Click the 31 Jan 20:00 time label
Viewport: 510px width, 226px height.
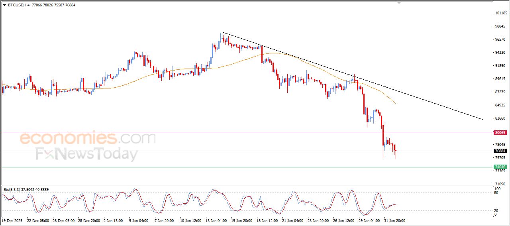(x=394, y=220)
